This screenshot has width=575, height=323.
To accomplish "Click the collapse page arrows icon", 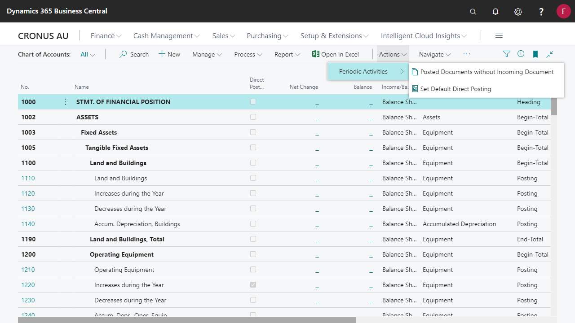I will click(x=550, y=54).
